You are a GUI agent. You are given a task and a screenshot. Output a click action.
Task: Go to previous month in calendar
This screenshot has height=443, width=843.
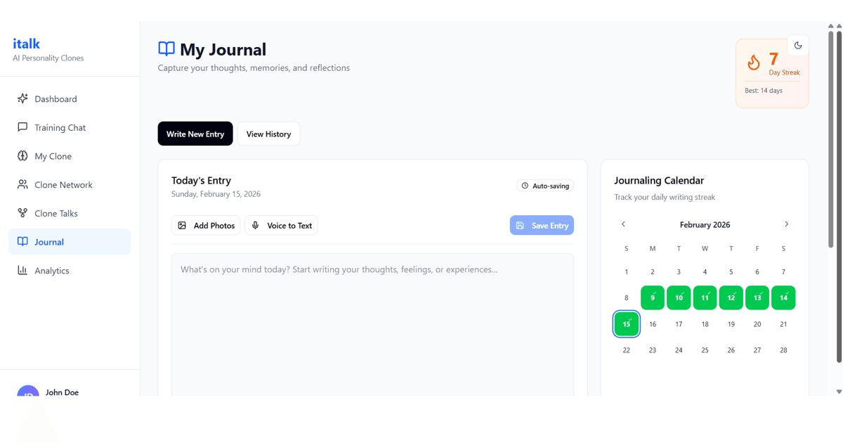tap(623, 224)
